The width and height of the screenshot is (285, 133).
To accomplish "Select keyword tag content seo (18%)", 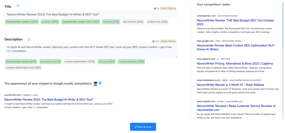I will click(x=158, y=22).
